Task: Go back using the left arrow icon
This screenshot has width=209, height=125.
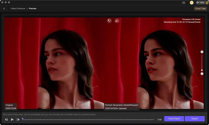Action: (x=4, y=8)
